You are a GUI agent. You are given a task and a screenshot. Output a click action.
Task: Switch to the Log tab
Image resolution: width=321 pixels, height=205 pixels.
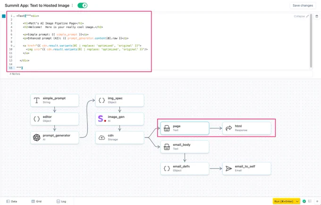coord(61,201)
